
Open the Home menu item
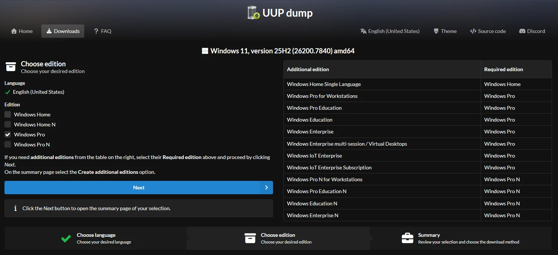click(x=22, y=31)
